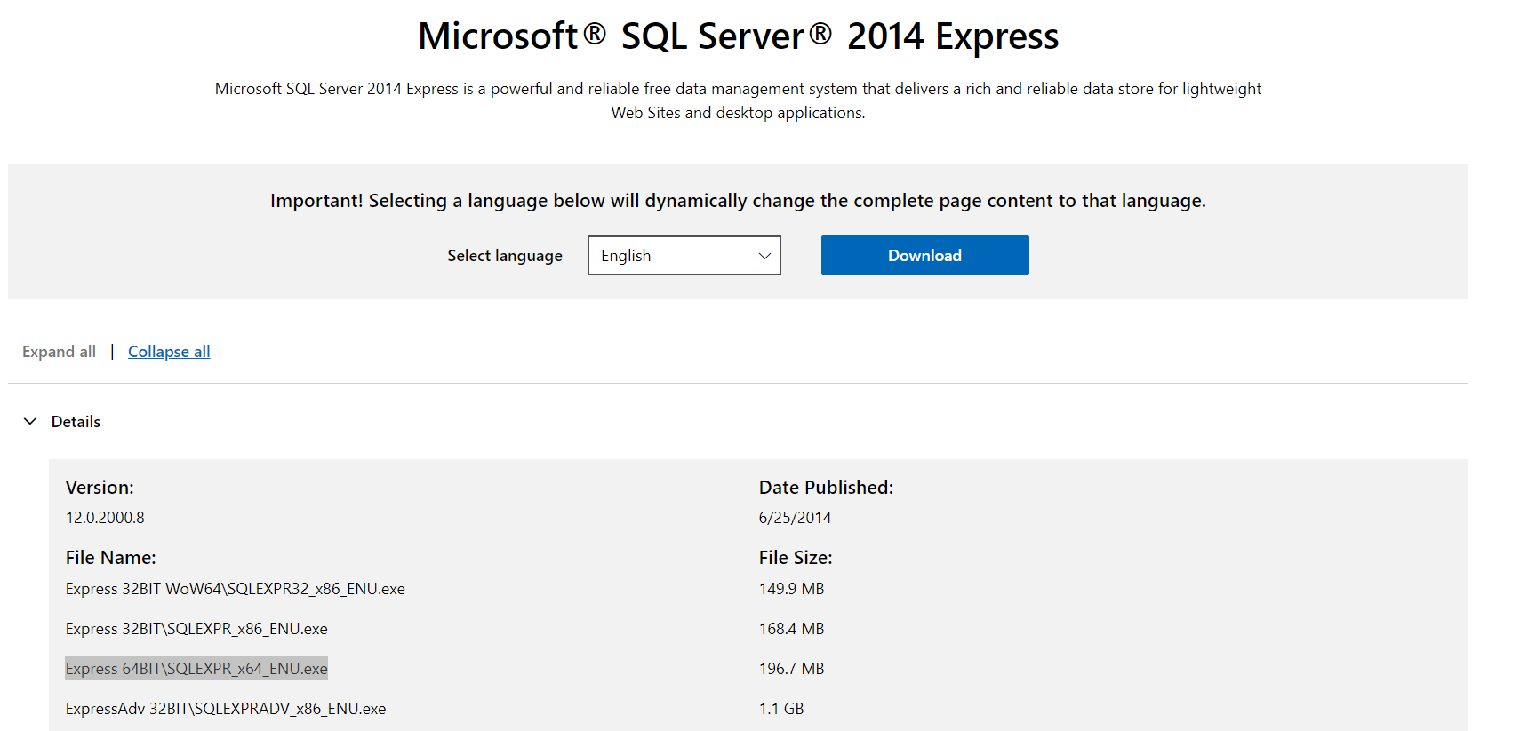1520x731 pixels.
Task: Collapse the Details section chevron
Action: [x=30, y=421]
